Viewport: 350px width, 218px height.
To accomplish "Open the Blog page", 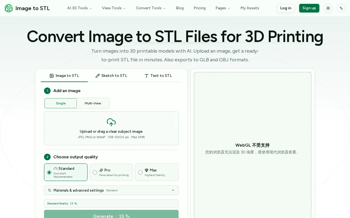I will point(180,8).
